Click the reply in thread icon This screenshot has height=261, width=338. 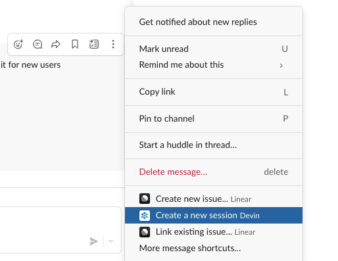tap(37, 44)
